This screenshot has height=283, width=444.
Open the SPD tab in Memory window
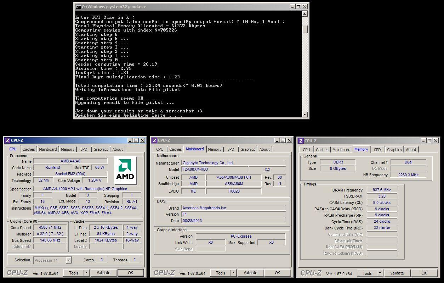click(377, 150)
